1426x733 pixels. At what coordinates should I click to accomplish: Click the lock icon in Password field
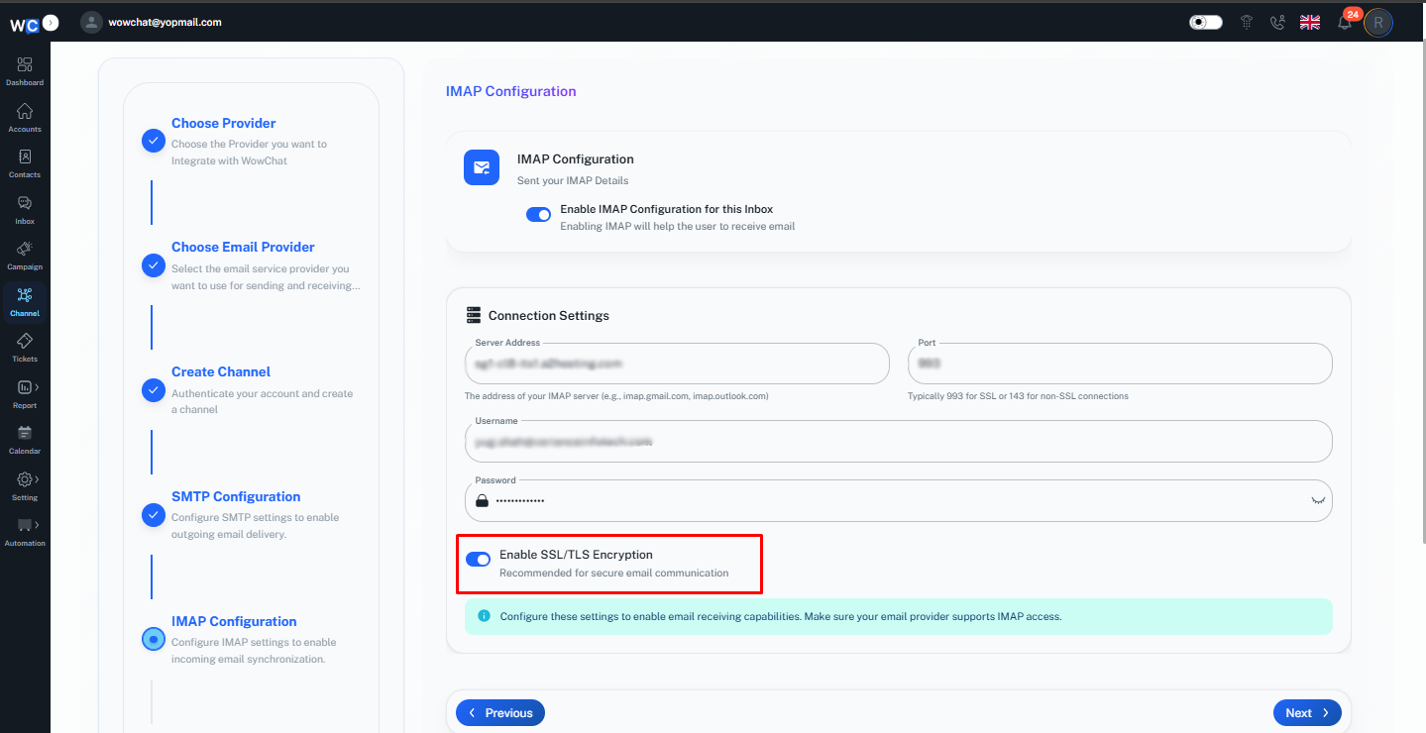(482, 500)
